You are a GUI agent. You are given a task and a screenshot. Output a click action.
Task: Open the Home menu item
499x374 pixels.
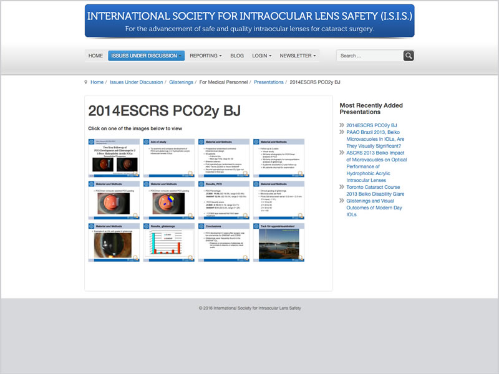click(95, 55)
